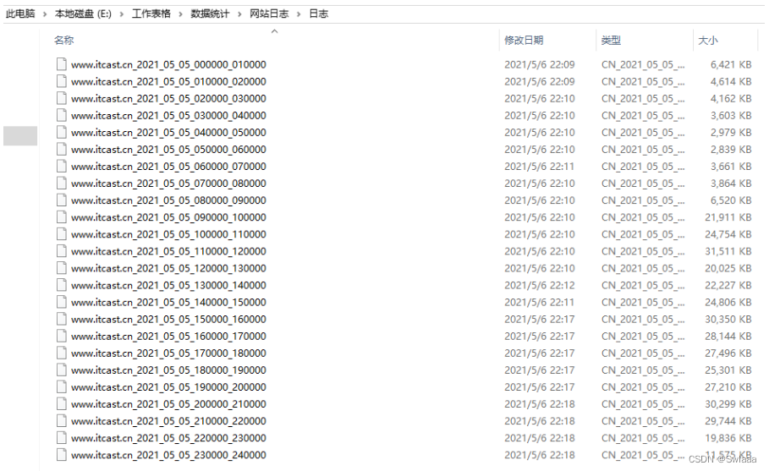Select file name www.itcast.cn_2021_05_05_150000_160000
The width and height of the screenshot is (769, 471).
point(168,319)
